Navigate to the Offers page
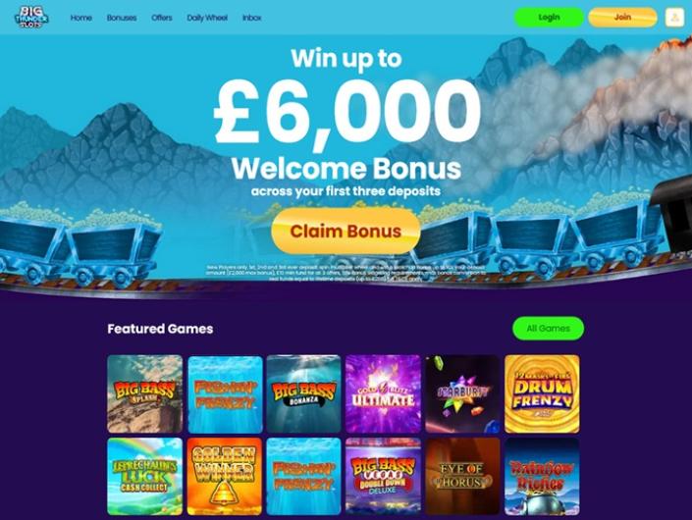This screenshot has height=520, width=692. pyautogui.click(x=162, y=18)
